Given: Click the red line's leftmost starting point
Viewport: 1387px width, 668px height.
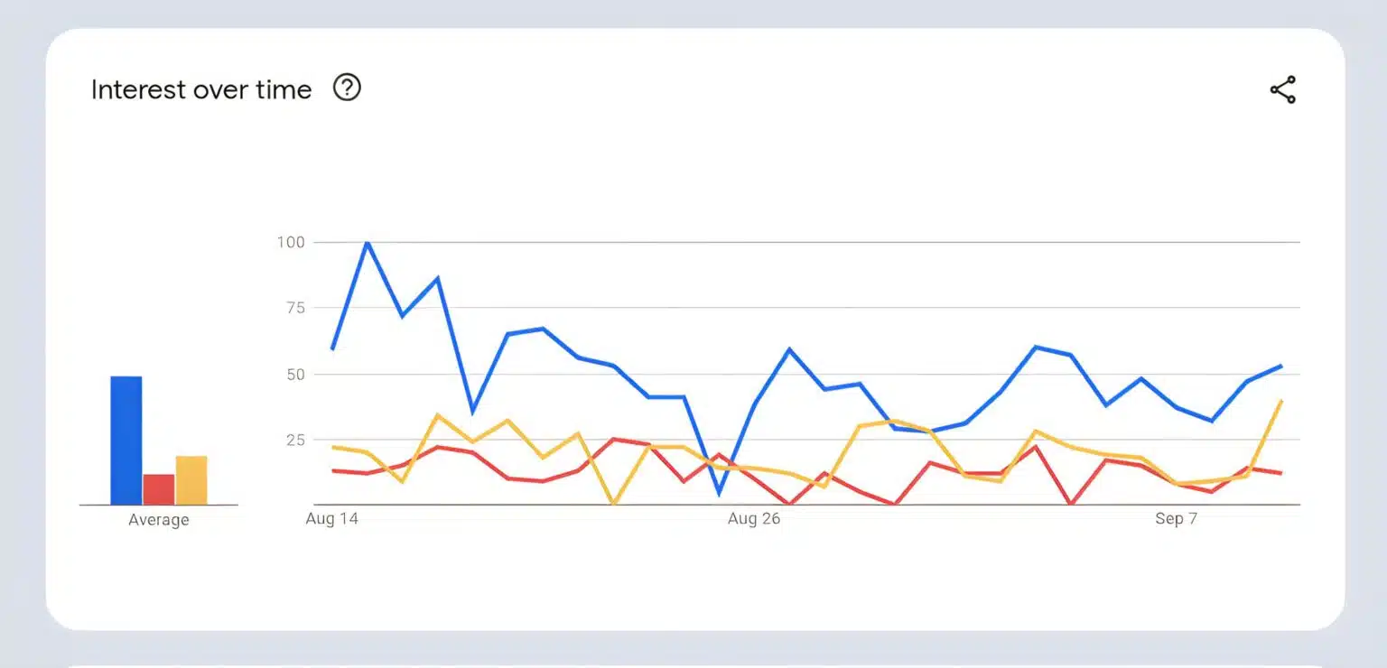Looking at the screenshot, I should (332, 470).
